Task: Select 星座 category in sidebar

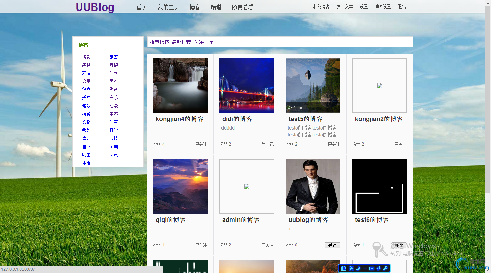Action: pyautogui.click(x=113, y=114)
